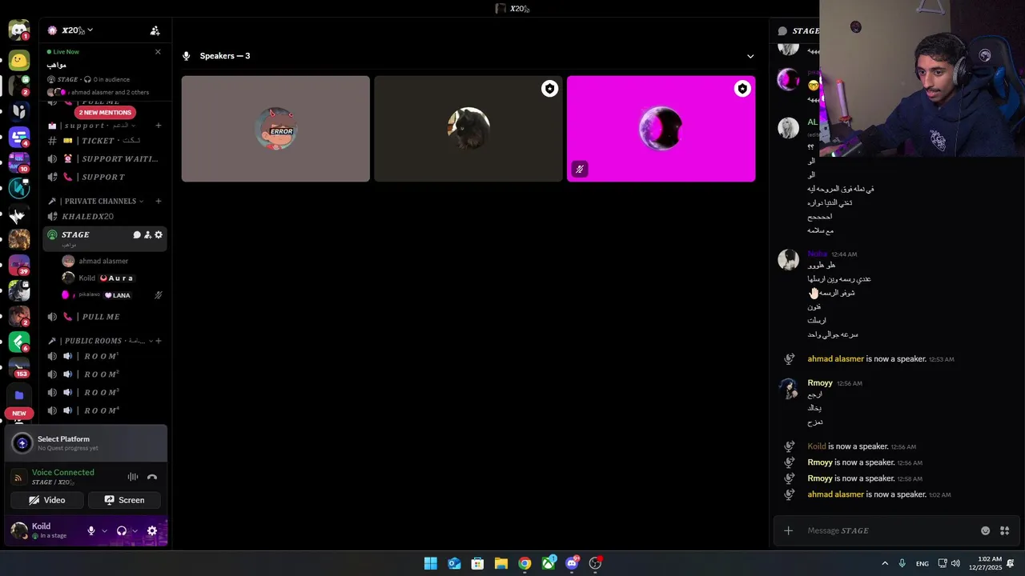Image resolution: width=1025 pixels, height=576 pixels.
Task: Open Discord icon on taskbar
Action: pyautogui.click(x=572, y=563)
